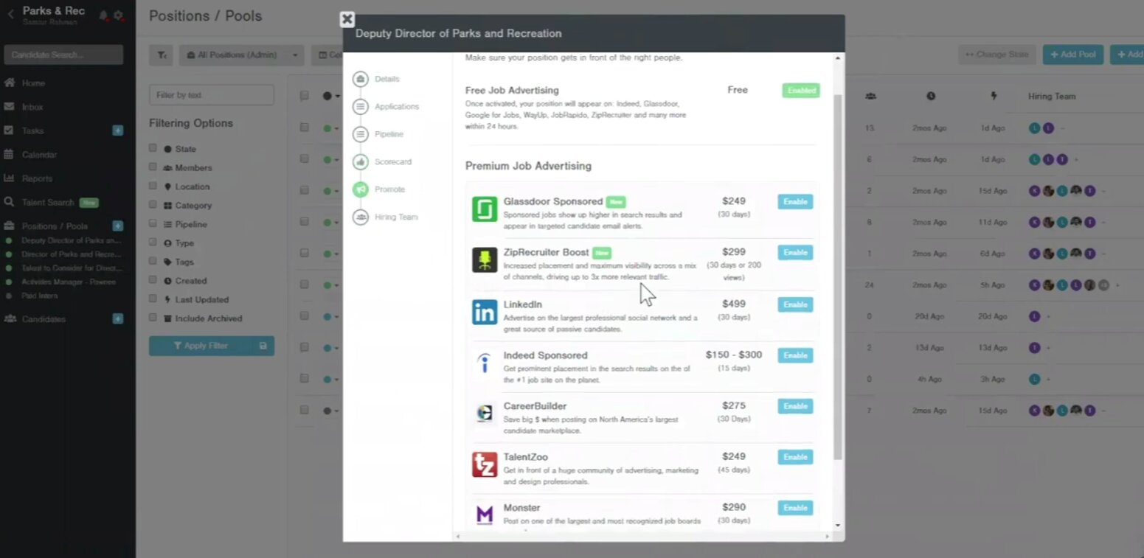
Task: Click the LinkedIn logo icon
Action: click(x=485, y=312)
